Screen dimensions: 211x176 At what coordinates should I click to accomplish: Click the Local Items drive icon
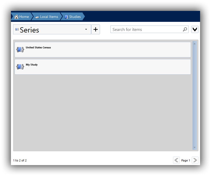[37, 17]
